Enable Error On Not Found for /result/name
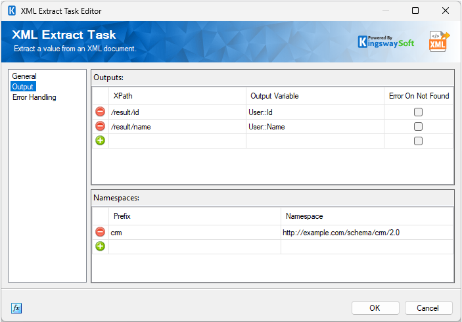 [418, 127]
